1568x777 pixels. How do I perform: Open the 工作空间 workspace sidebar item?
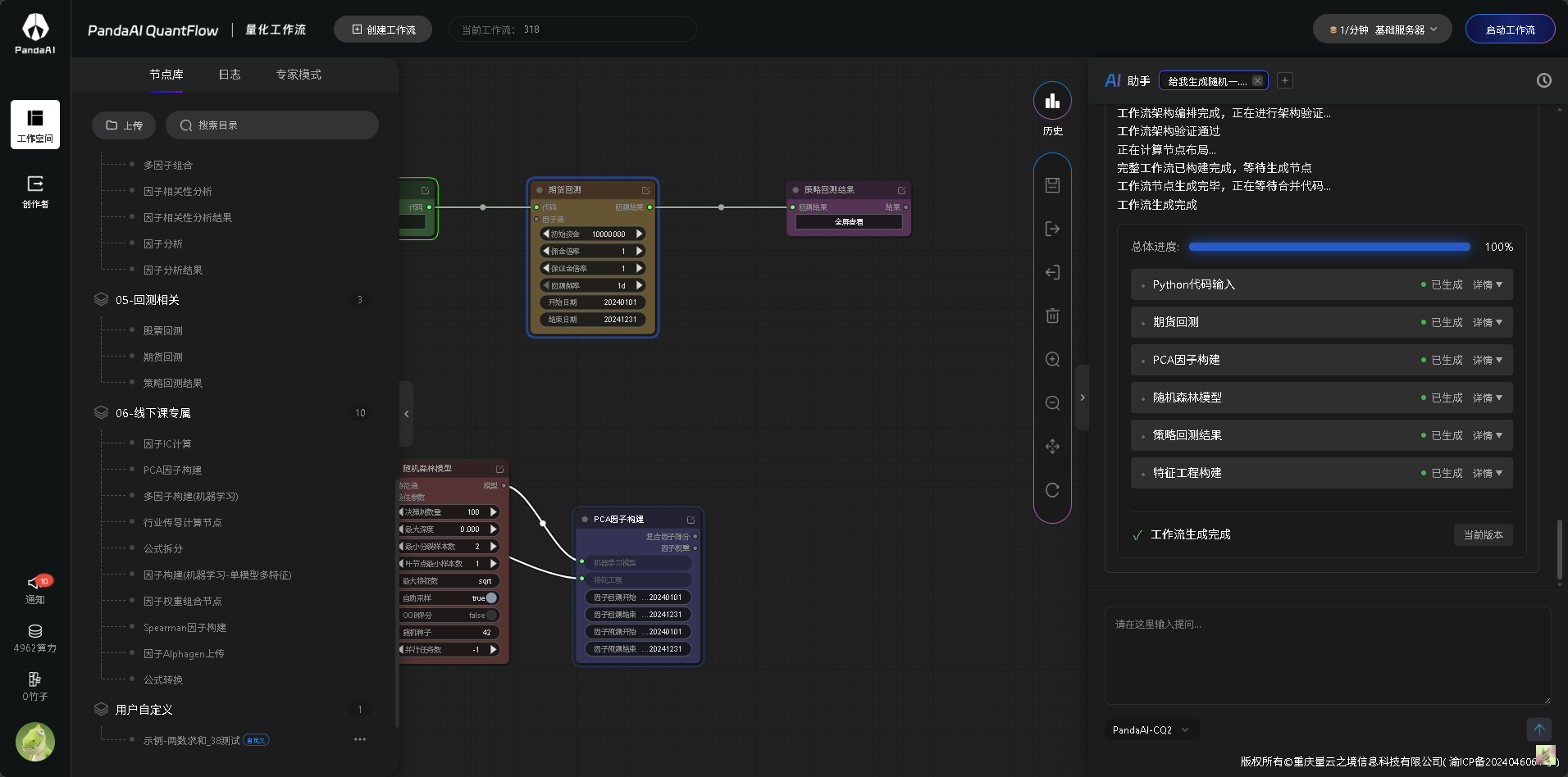pos(35,125)
